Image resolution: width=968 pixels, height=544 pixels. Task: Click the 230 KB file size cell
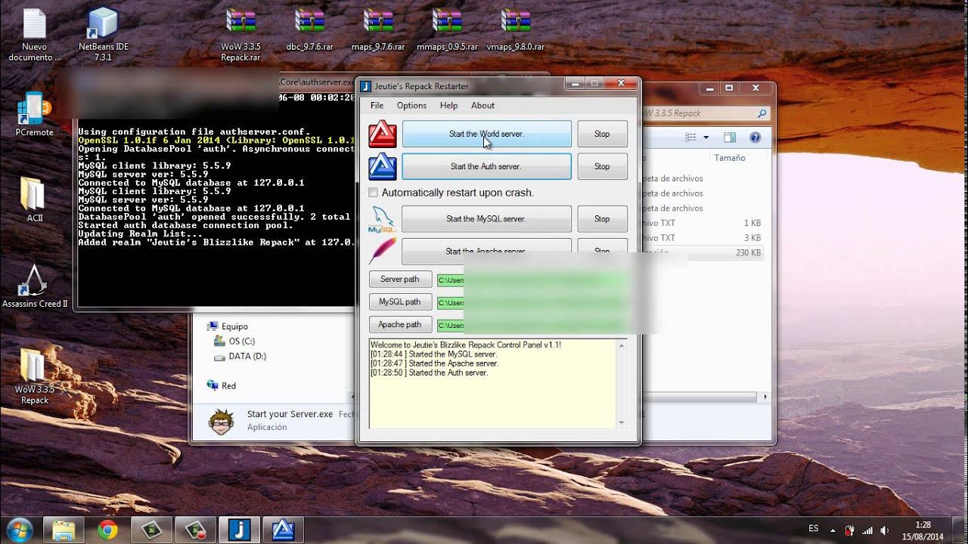(x=748, y=253)
